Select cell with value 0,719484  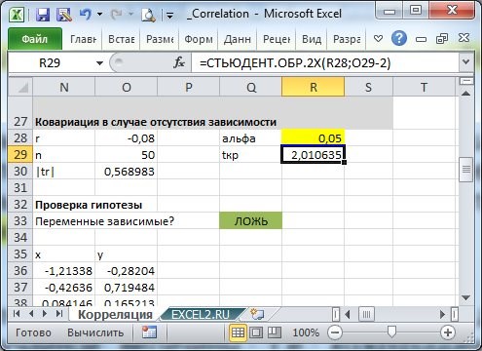click(x=127, y=287)
